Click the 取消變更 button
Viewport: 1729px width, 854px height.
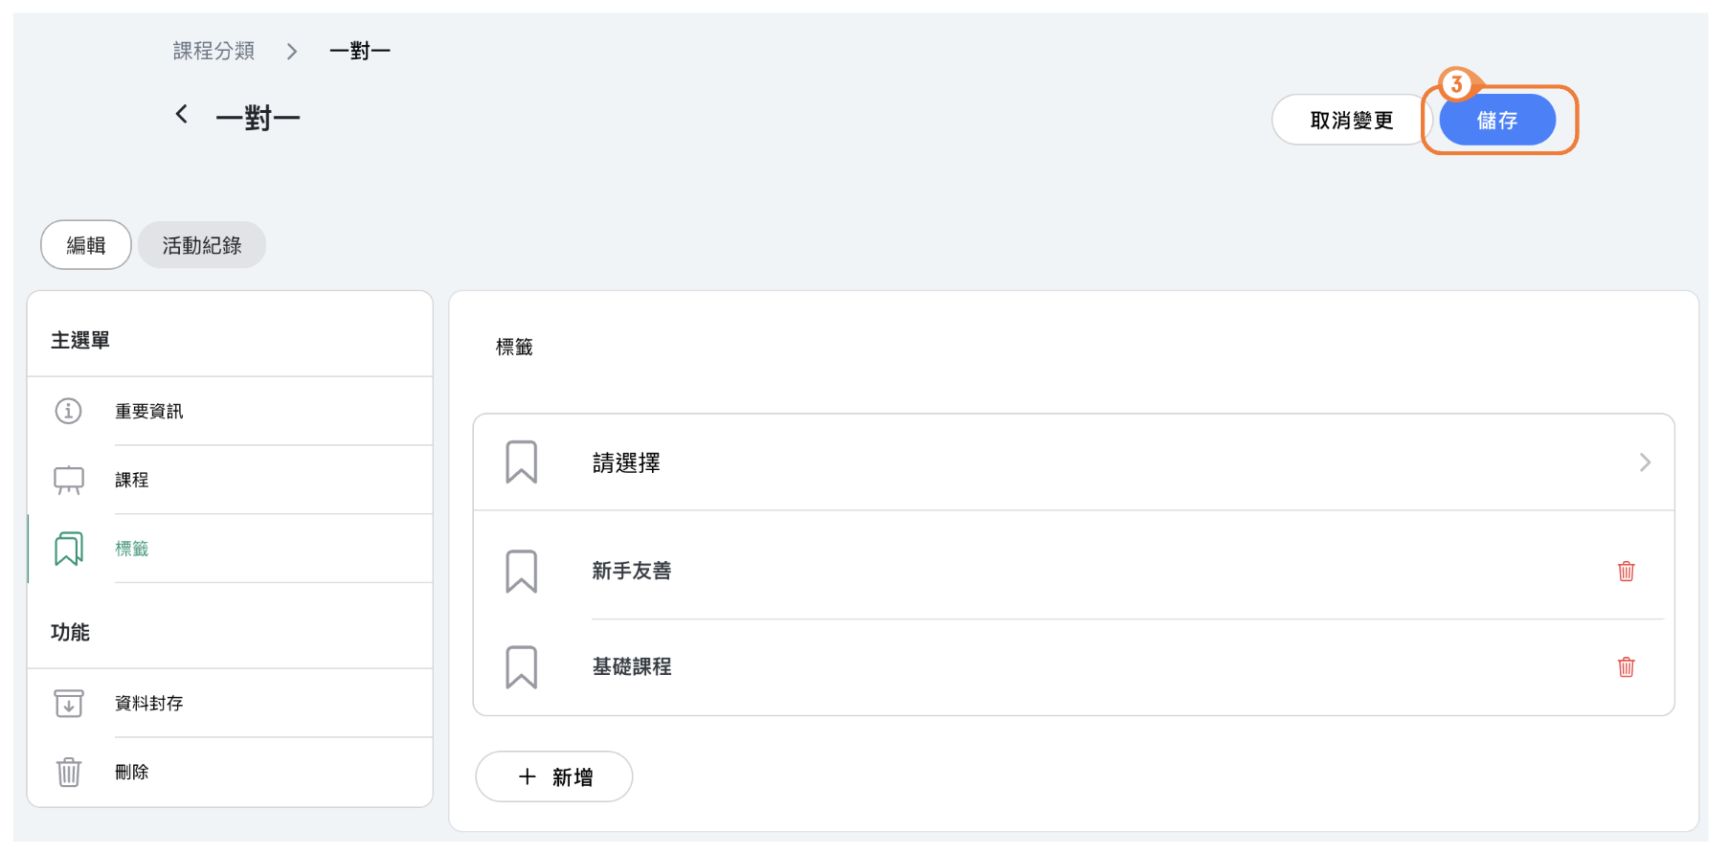tap(1351, 121)
